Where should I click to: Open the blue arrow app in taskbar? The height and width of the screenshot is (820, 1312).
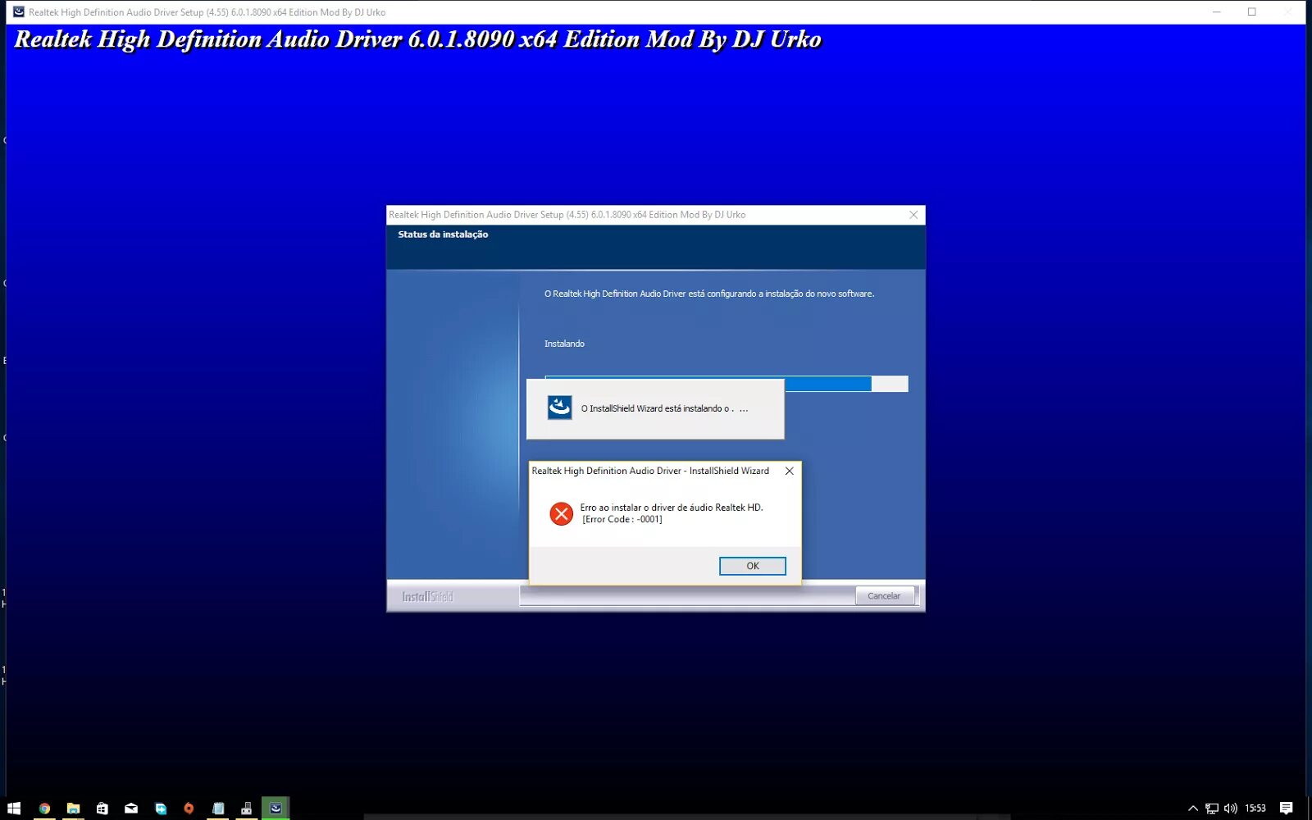coord(160,808)
